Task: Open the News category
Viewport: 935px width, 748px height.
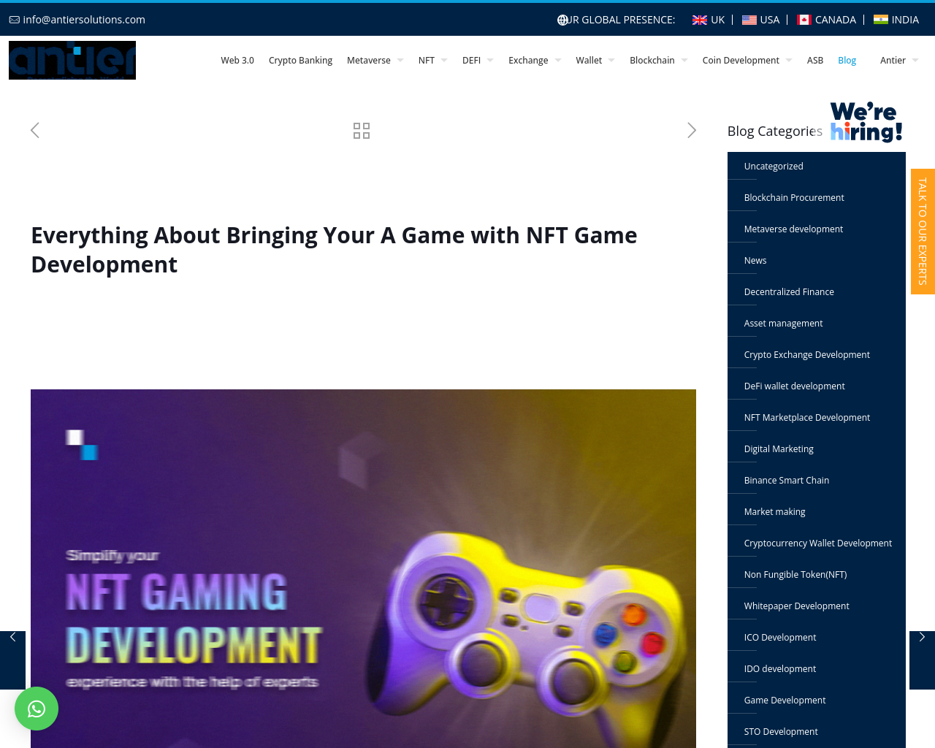Action: click(x=755, y=261)
